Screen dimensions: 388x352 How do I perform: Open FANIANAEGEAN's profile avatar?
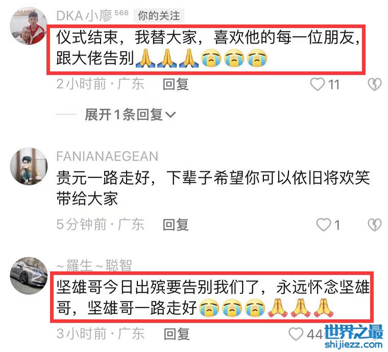(x=29, y=166)
